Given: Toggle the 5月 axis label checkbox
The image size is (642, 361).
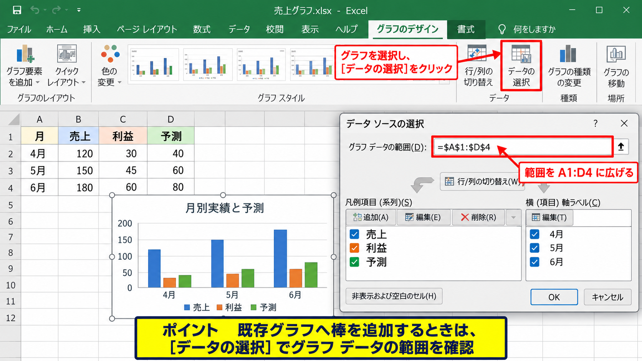Looking at the screenshot, I should tap(534, 248).
